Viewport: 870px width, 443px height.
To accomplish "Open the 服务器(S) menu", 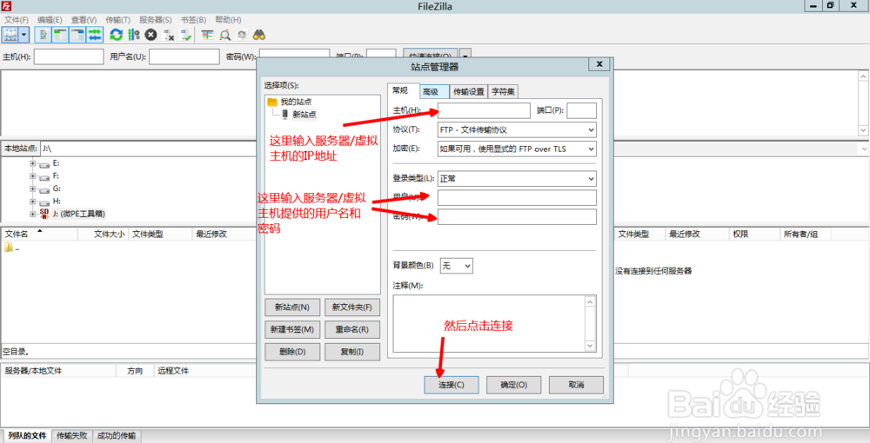I will tap(156, 20).
